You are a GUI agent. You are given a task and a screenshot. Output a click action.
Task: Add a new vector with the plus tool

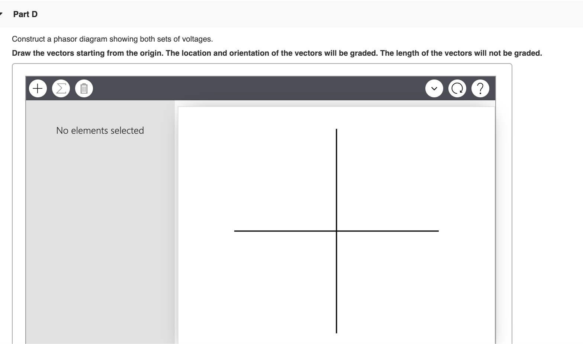[38, 88]
